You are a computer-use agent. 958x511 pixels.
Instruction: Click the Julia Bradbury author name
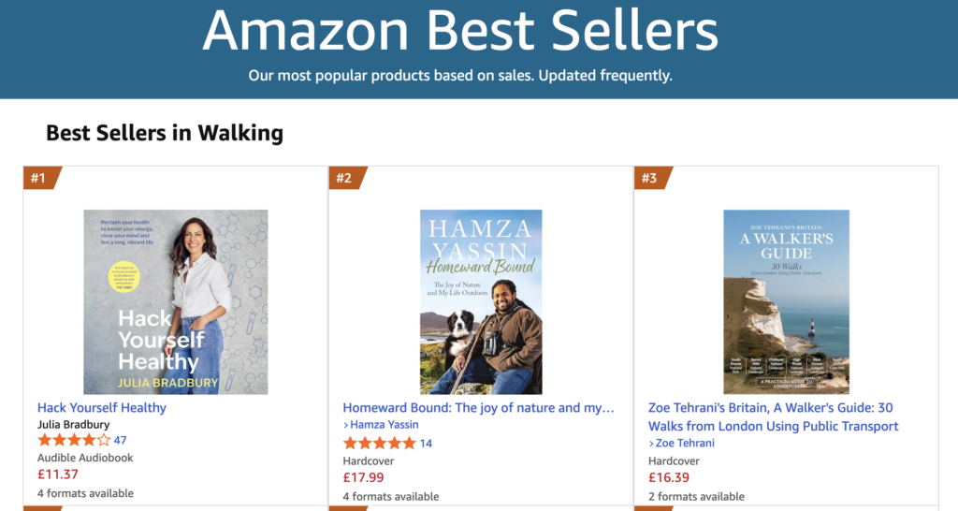coord(73,424)
